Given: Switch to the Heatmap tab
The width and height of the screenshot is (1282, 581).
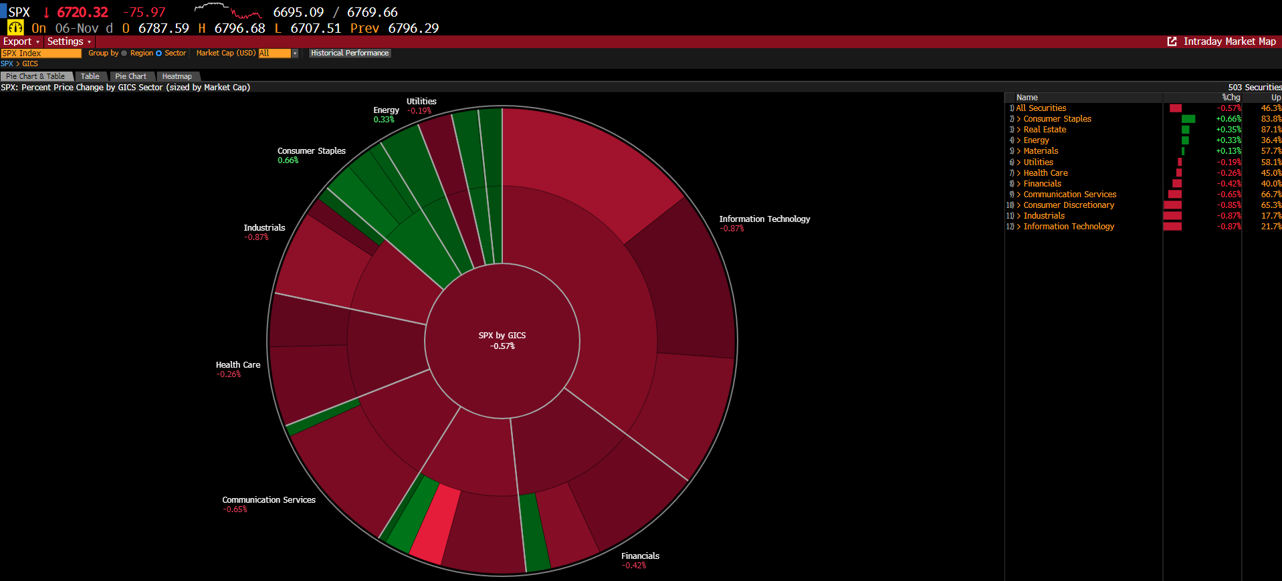Looking at the screenshot, I should 177,76.
